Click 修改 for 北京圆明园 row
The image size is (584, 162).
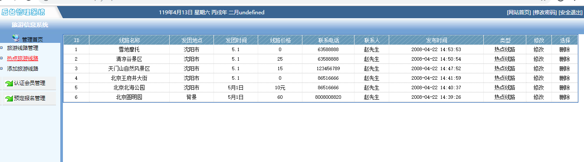[538, 97]
